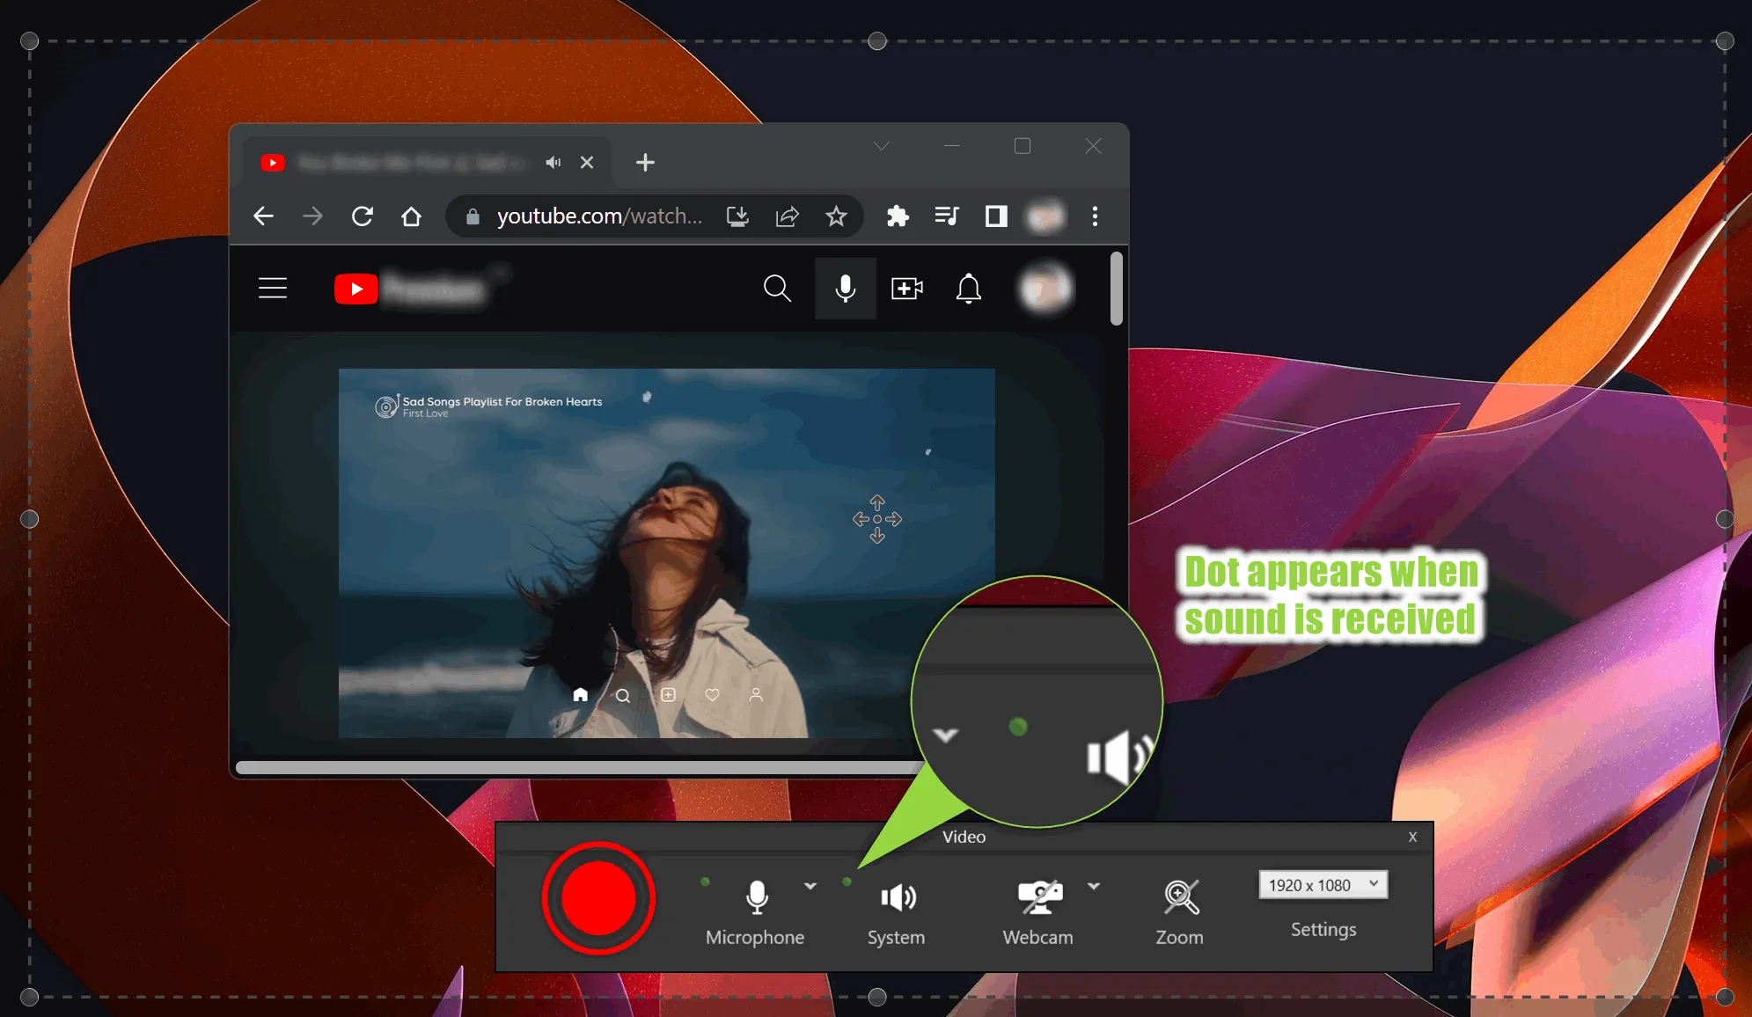Open the YouTube hamburger menu
The image size is (1752, 1017).
(x=273, y=288)
